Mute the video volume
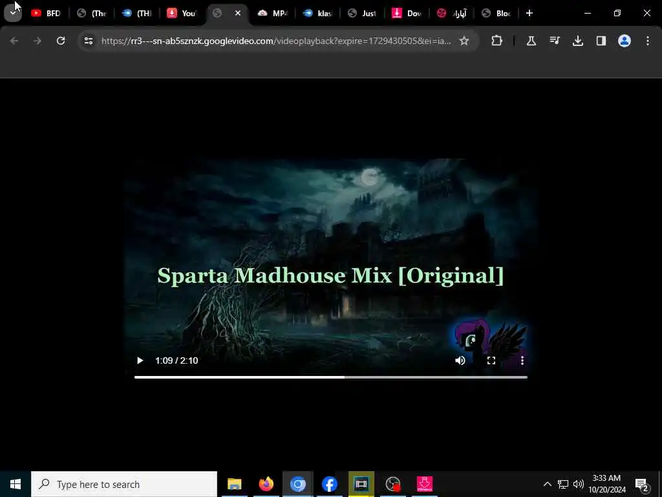Viewport: 662px width, 497px height. (460, 360)
